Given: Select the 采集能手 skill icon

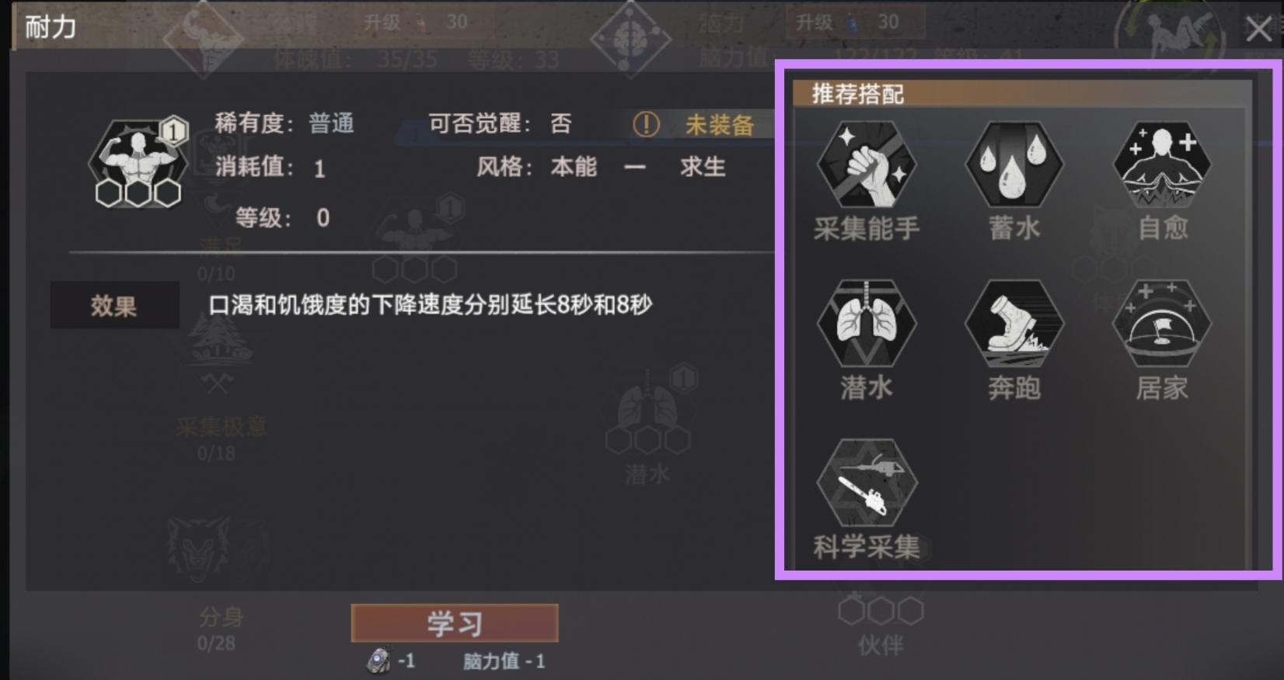Looking at the screenshot, I should [x=866, y=165].
